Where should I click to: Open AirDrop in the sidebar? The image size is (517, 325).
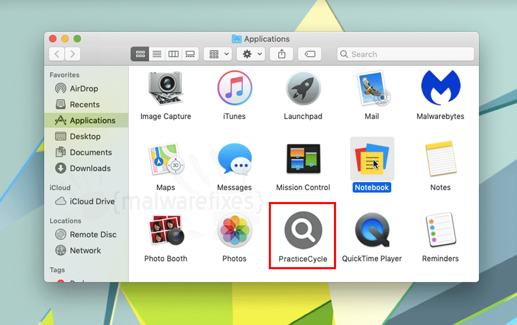pos(86,88)
